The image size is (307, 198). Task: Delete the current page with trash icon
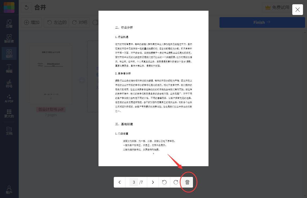click(187, 182)
